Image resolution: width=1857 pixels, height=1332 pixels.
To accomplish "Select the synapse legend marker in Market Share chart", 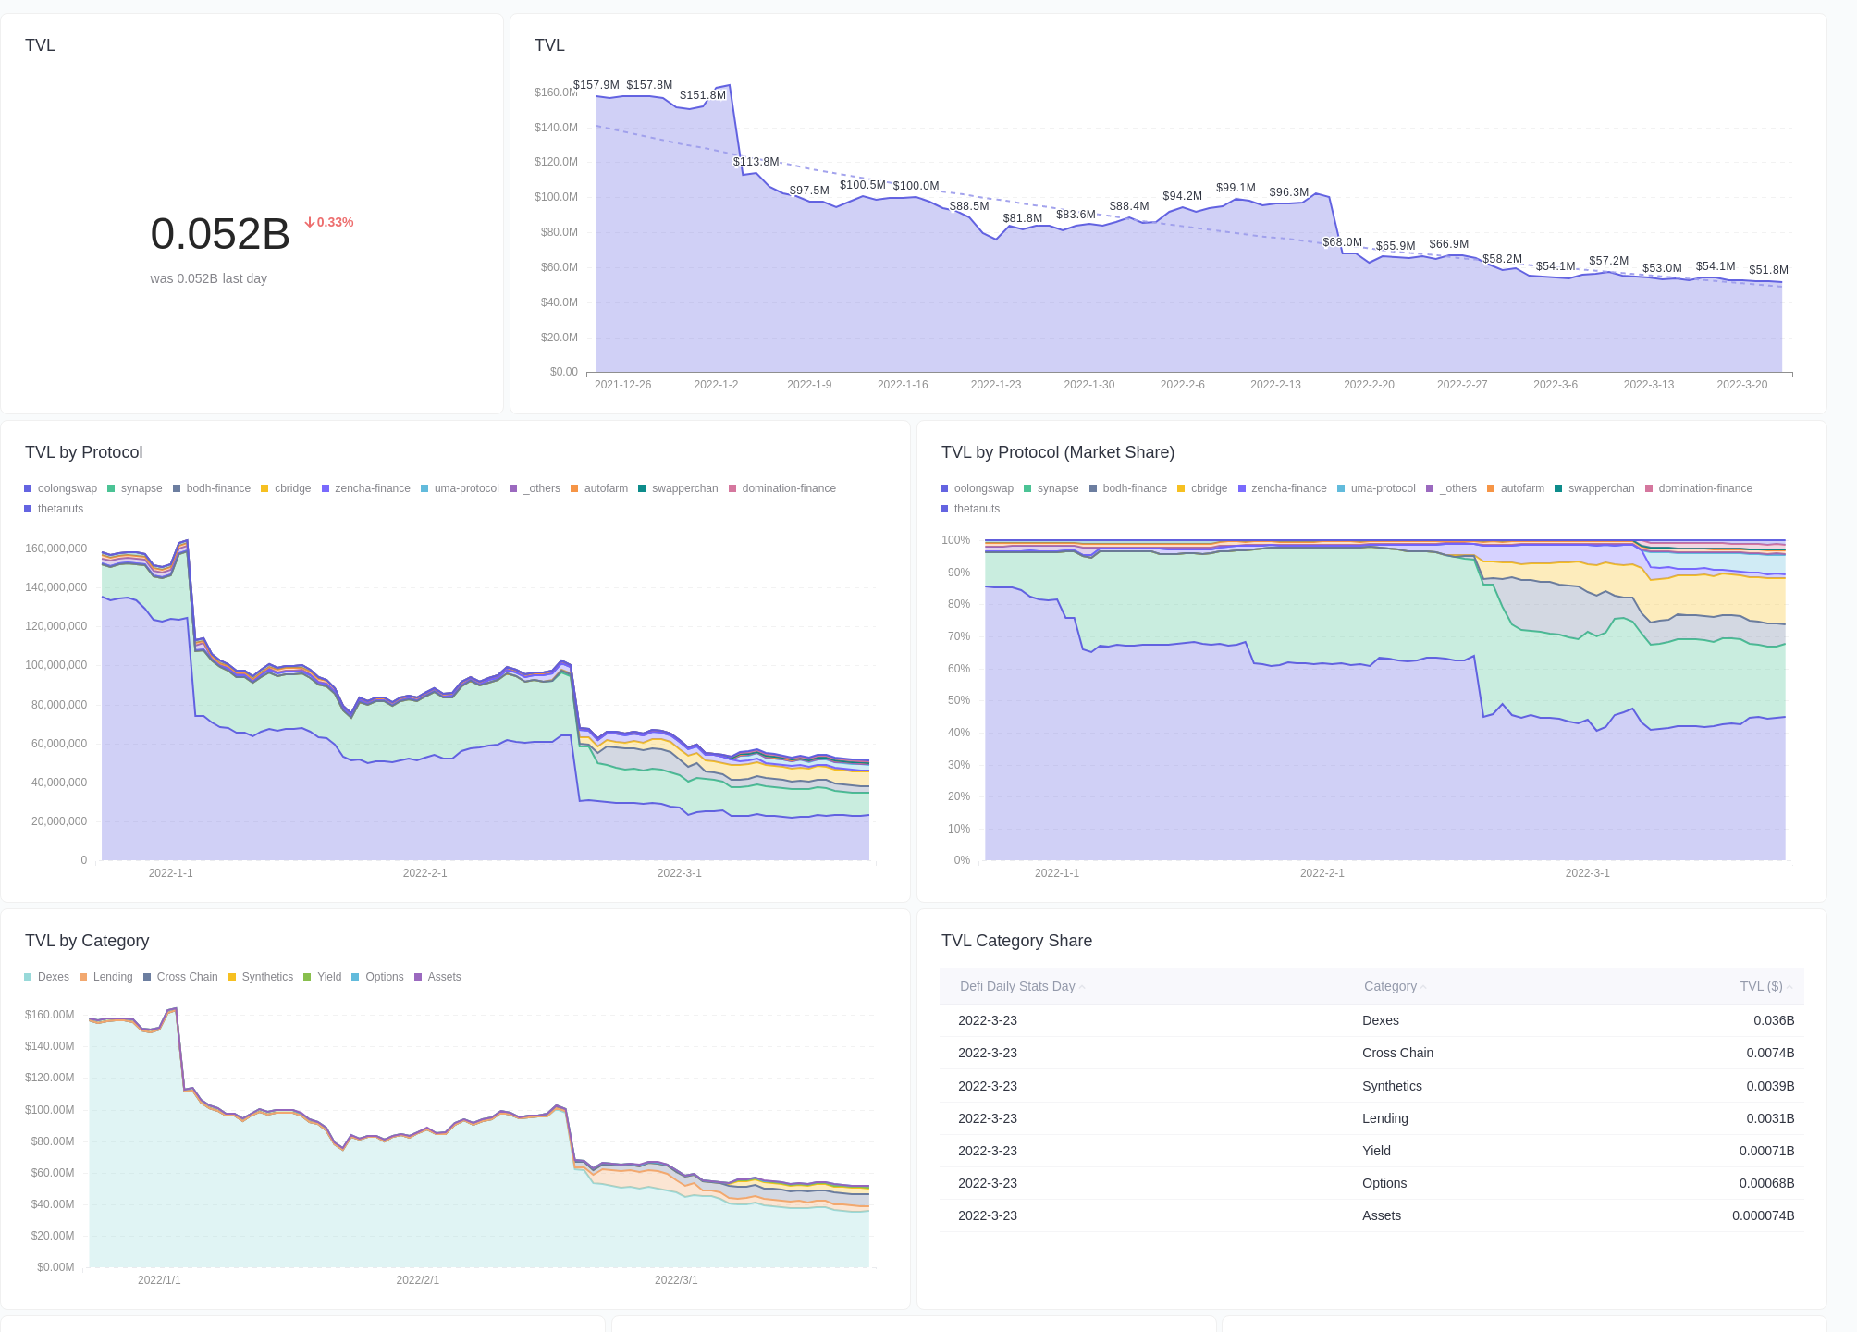I will (1027, 487).
